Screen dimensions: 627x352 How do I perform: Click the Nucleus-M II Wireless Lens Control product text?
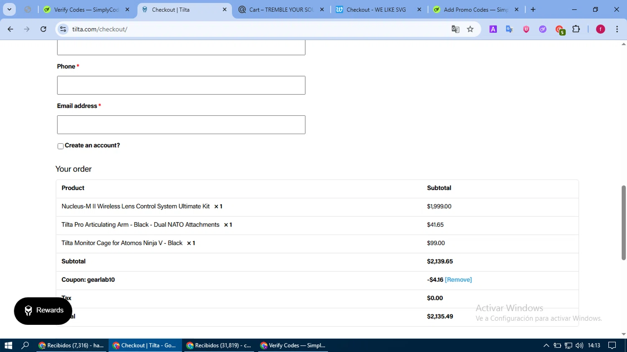135,206
